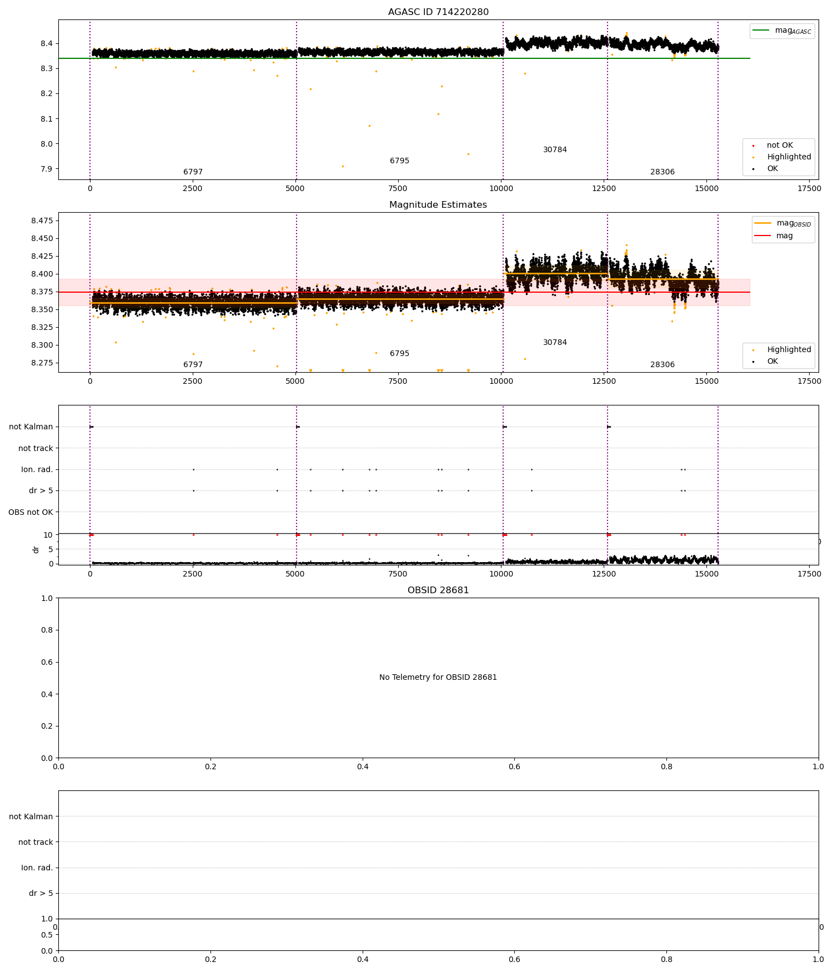Click the "OBS not OK" axis label
Image resolution: width=833 pixels, height=972 pixels.
coord(31,512)
